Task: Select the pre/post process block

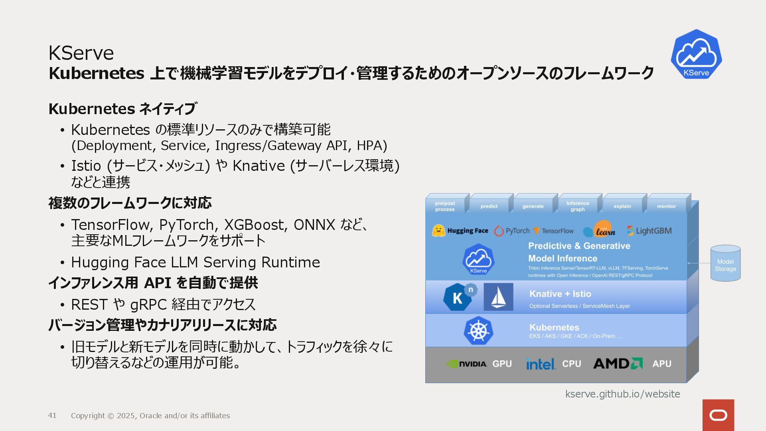Action: click(445, 206)
